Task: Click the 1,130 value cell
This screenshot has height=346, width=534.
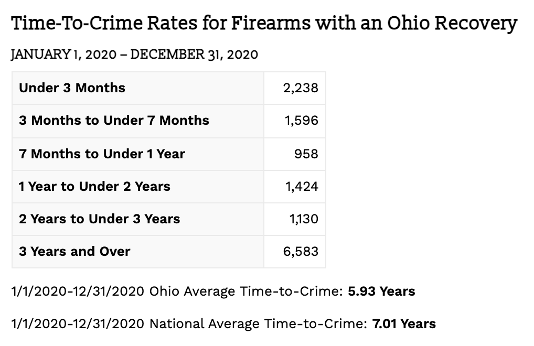Action: click(304, 219)
